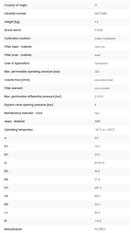Select the G thread value M10x15

pyautogui.click(x=99, y=163)
